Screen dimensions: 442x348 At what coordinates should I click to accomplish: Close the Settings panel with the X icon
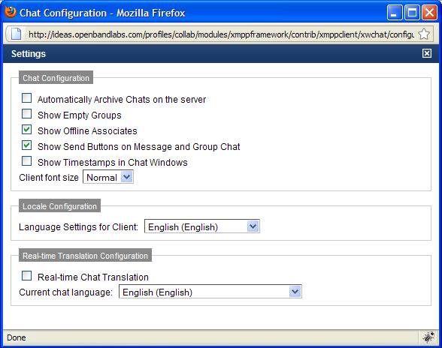pos(427,53)
